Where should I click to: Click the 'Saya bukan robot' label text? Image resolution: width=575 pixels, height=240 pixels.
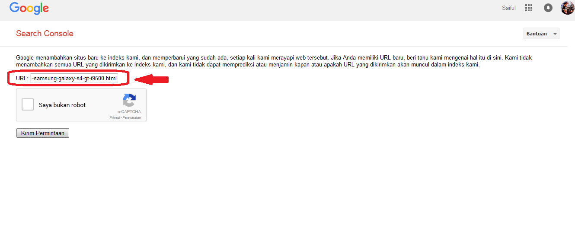click(62, 105)
